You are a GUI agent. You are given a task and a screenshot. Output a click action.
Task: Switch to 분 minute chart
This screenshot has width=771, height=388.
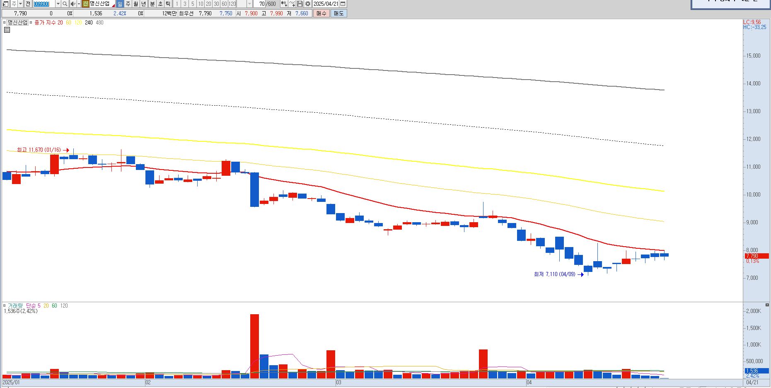(x=152, y=4)
